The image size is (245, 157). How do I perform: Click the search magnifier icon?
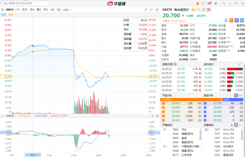click(2, 3)
